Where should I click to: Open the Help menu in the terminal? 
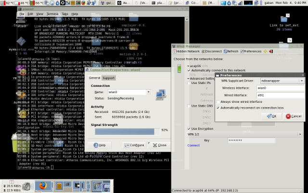pos(75,14)
